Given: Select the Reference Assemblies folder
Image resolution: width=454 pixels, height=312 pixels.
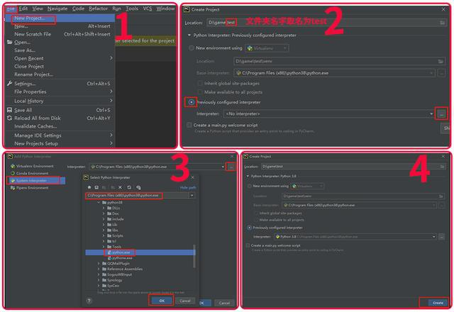Looking at the screenshot, I should tap(125, 269).
